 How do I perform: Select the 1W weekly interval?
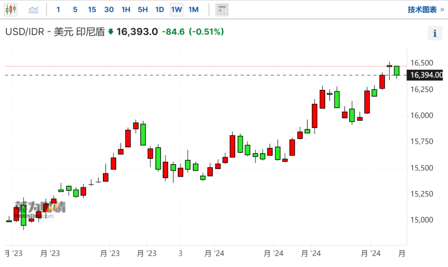[x=176, y=9]
